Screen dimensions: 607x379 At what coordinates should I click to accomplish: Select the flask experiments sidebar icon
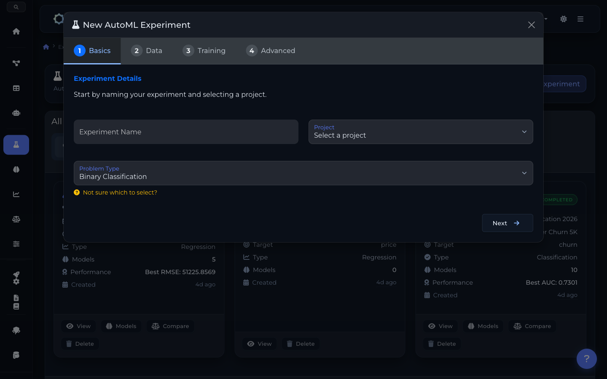click(16, 145)
